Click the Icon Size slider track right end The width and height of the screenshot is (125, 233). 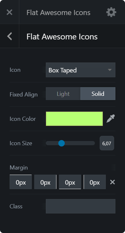(93, 143)
